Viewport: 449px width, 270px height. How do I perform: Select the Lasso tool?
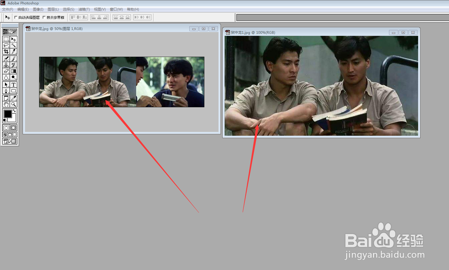(x=6, y=45)
